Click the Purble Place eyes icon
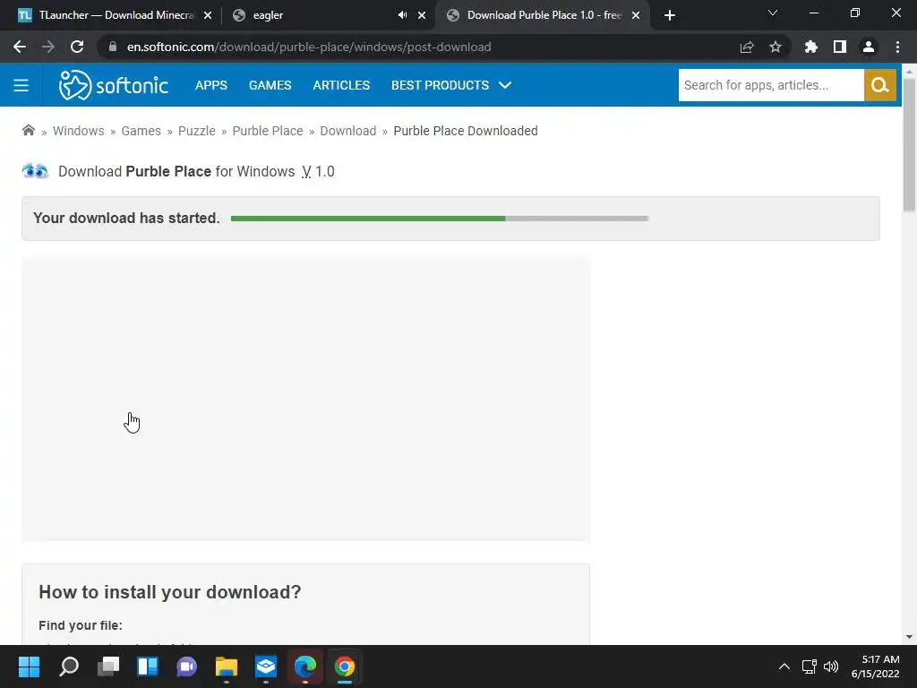Image resolution: width=917 pixels, height=688 pixels. point(35,171)
